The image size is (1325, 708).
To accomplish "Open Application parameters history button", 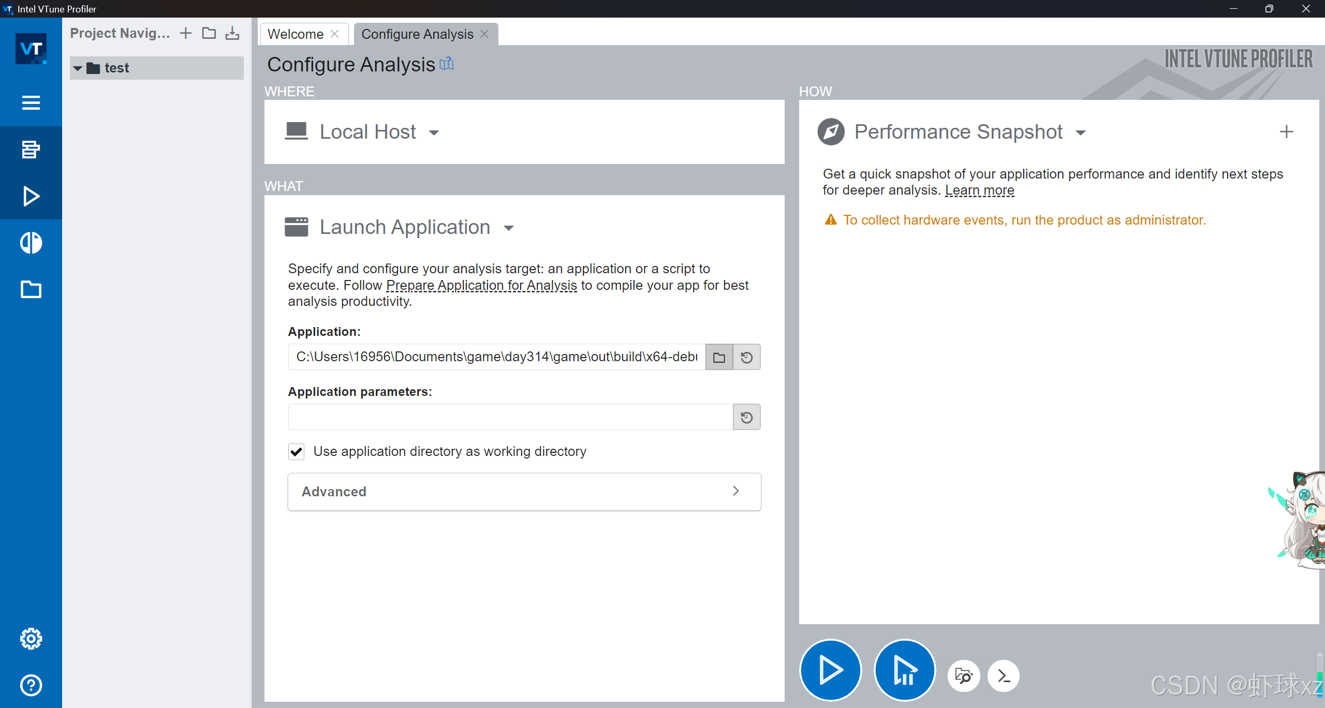I will pos(746,417).
